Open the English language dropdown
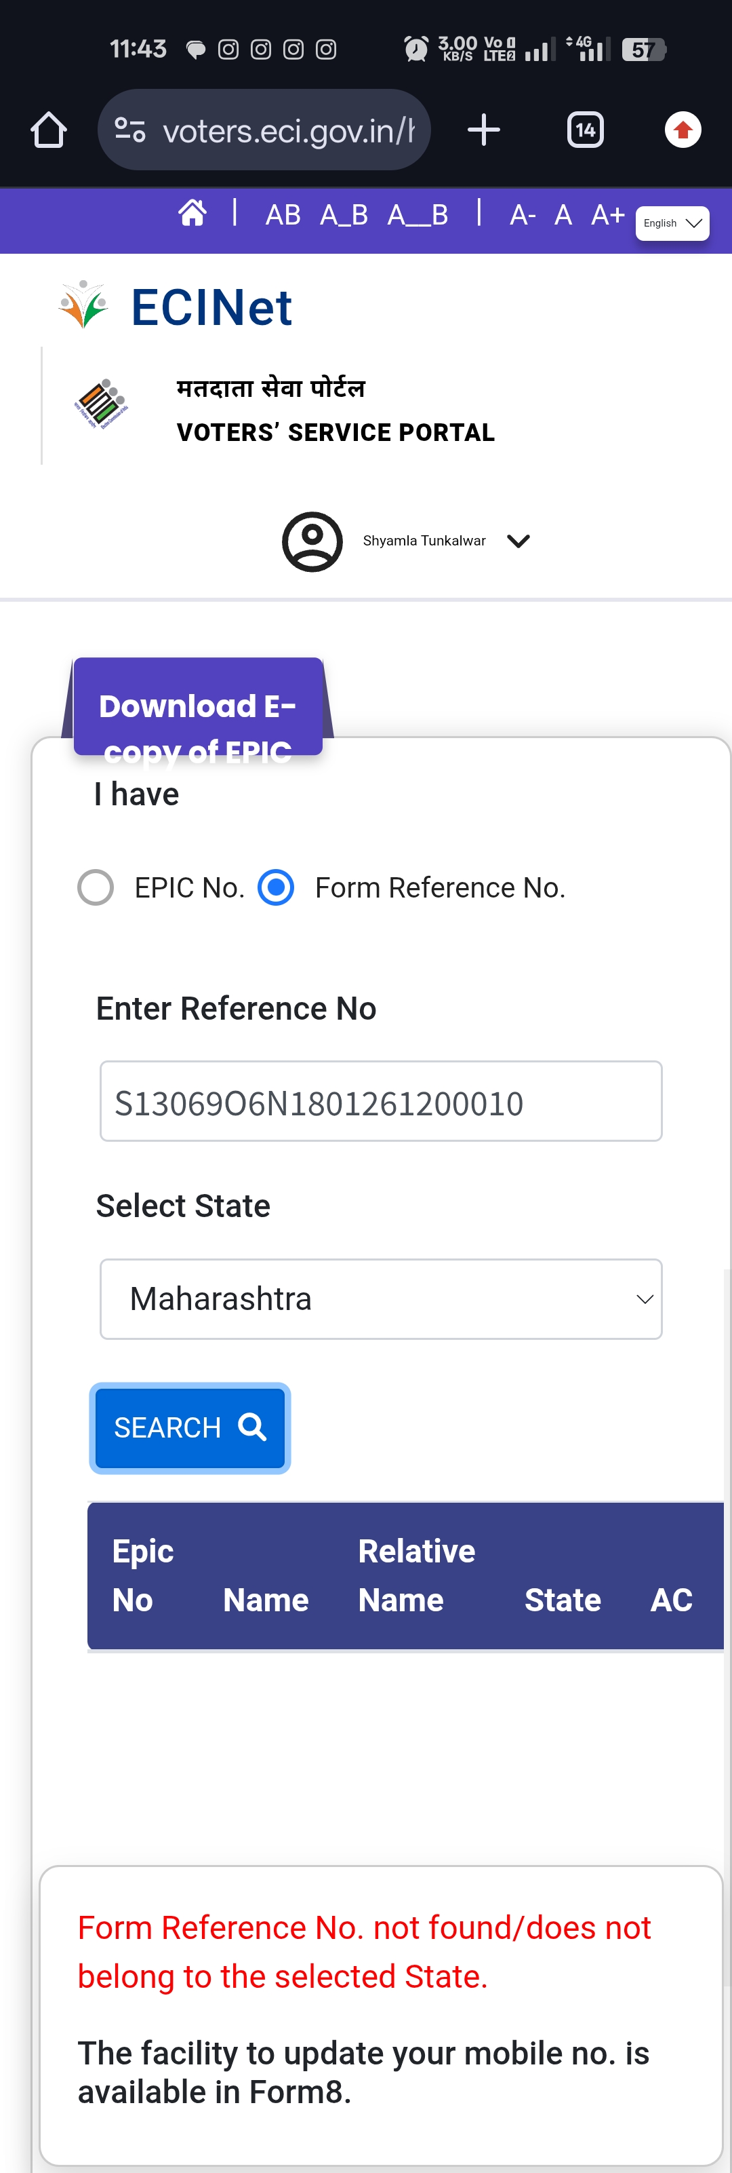This screenshot has height=2173, width=732. pos(672,224)
